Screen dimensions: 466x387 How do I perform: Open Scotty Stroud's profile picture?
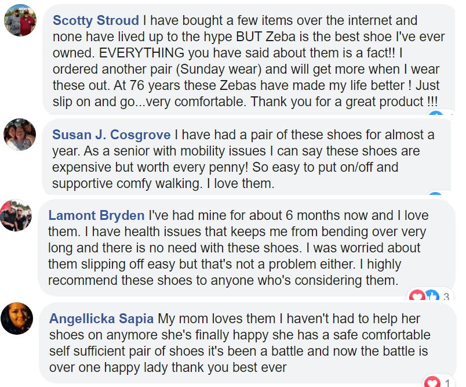(20, 20)
